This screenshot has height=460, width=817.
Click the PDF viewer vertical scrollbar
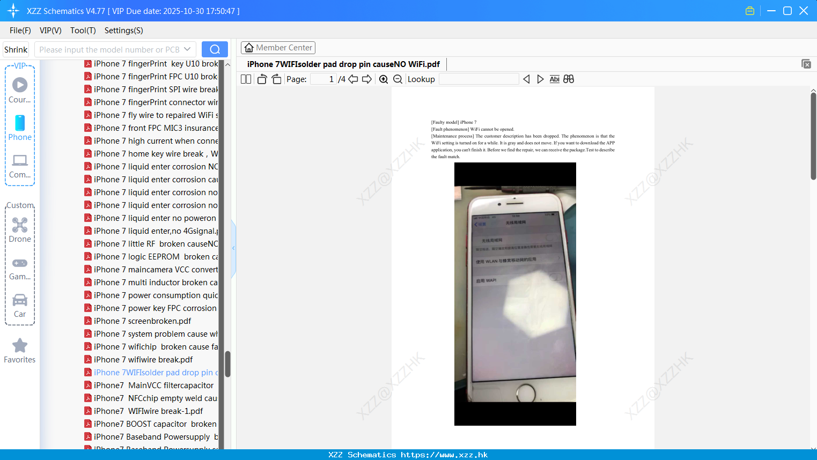813,136
